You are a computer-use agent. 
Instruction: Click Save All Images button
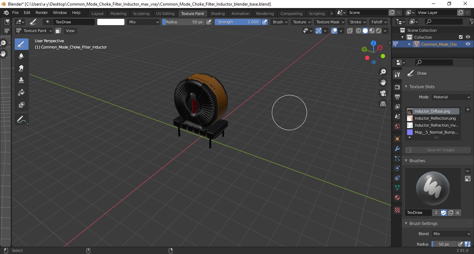click(x=438, y=150)
